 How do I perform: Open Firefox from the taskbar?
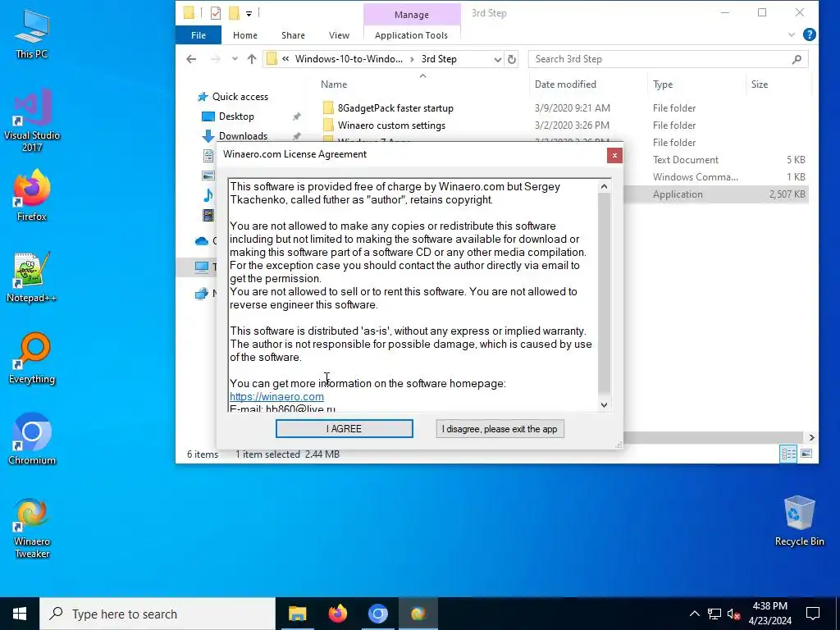(337, 614)
